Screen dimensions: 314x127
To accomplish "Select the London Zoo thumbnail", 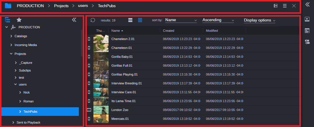I will point(101,110).
